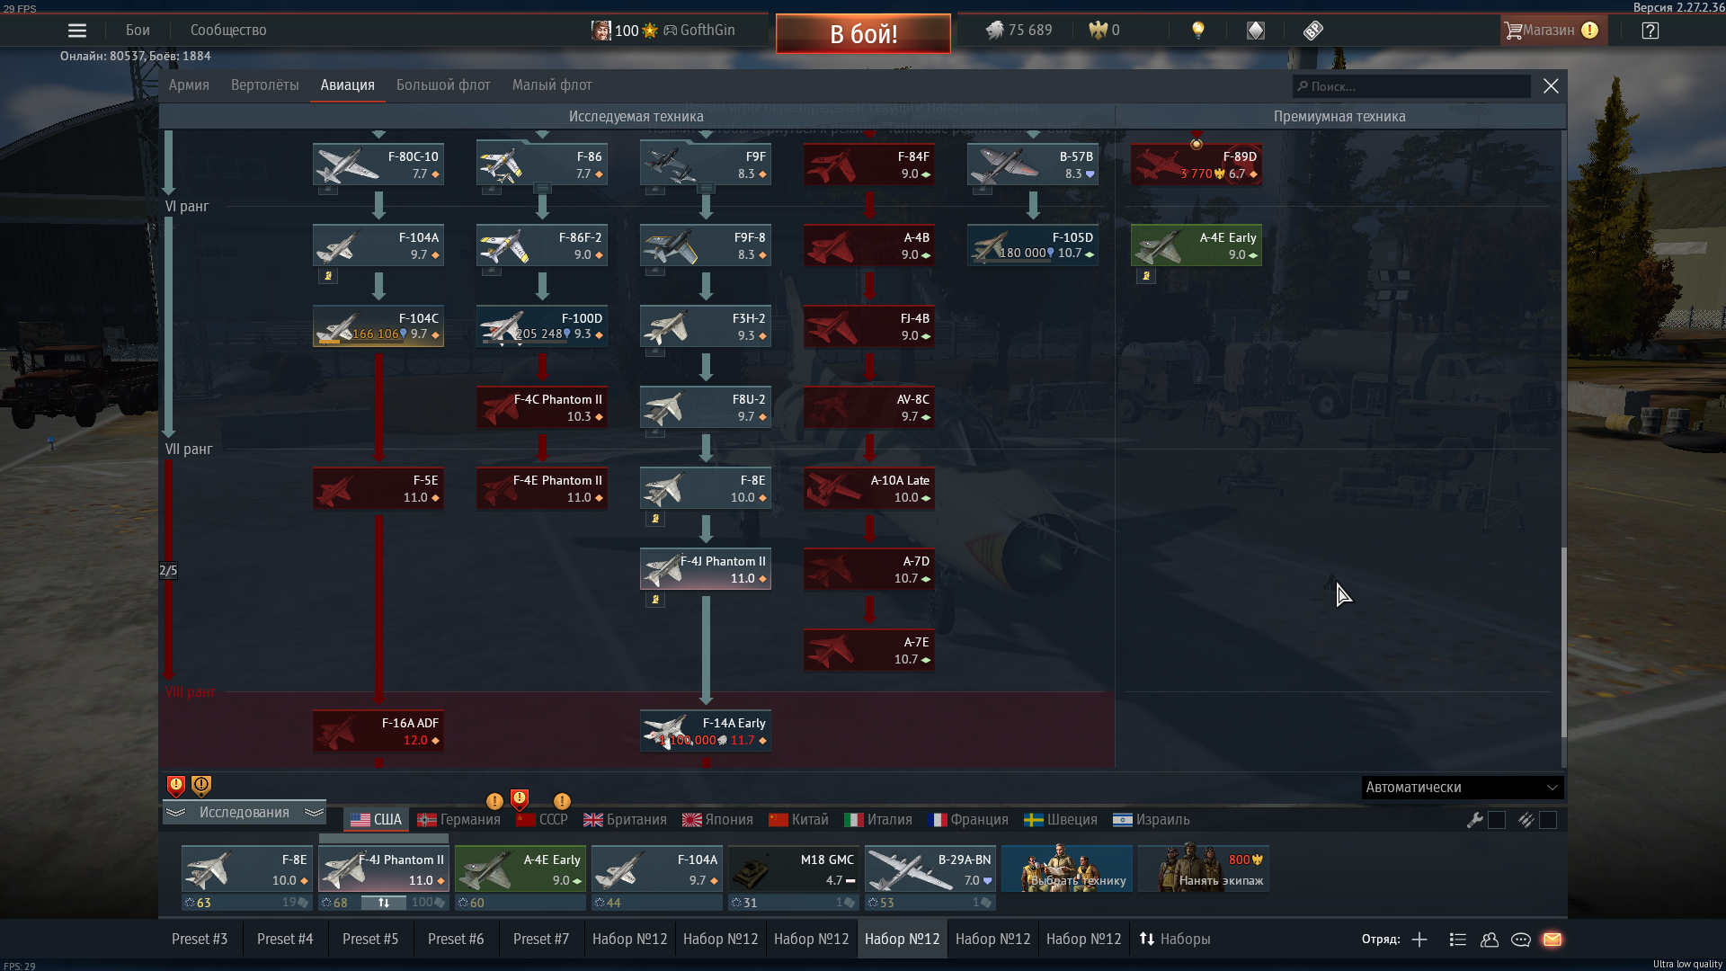Click the Silver Lions balance 75 689
The image size is (1726, 971).
(x=1019, y=31)
